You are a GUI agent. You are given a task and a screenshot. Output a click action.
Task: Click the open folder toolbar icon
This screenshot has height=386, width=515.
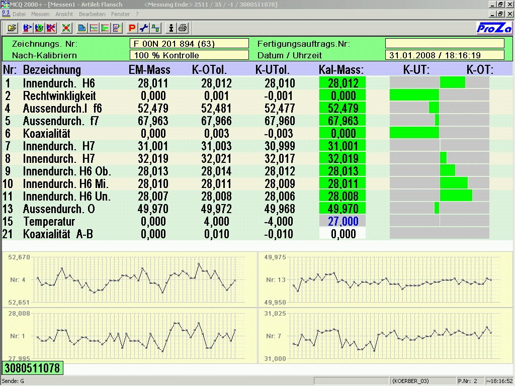(12, 28)
